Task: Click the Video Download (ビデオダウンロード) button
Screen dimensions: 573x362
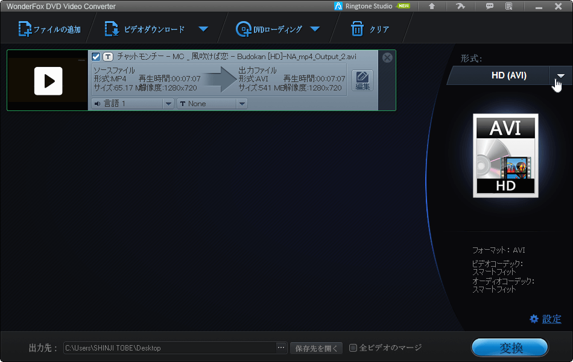Action: pyautogui.click(x=145, y=29)
